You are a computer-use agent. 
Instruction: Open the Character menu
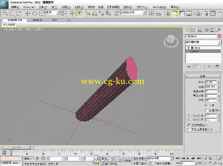click(29, 7)
